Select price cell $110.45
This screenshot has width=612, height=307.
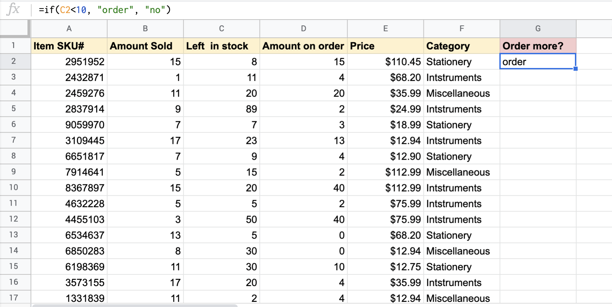(x=385, y=61)
